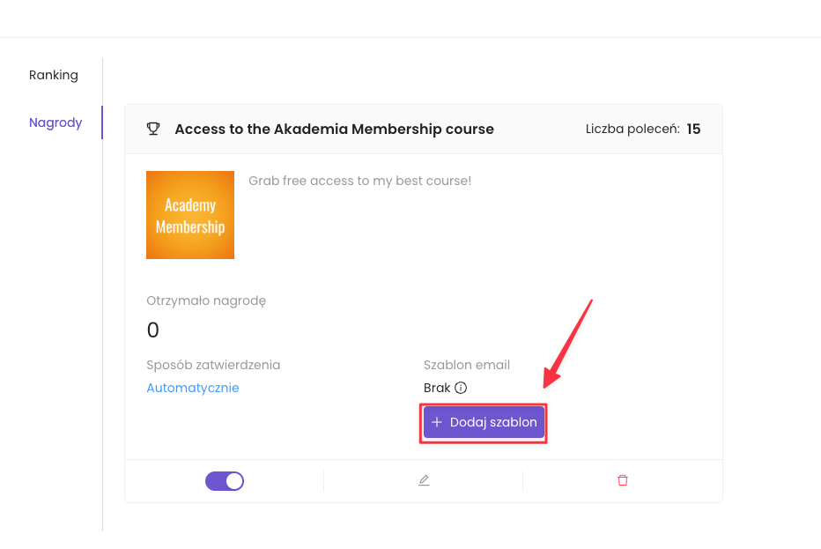Image resolution: width=821 pixels, height=549 pixels.
Task: Click the Otrzymało nagrodę label
Action: tap(206, 300)
